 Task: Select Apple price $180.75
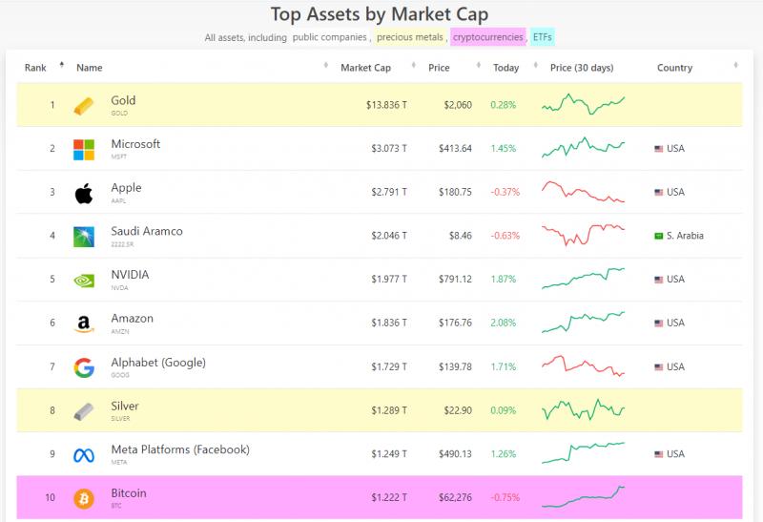455,193
